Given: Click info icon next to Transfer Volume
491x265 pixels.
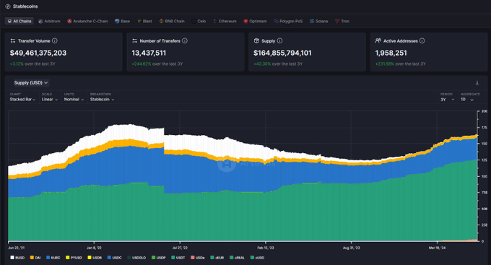Looking at the screenshot, I should (x=54, y=40).
